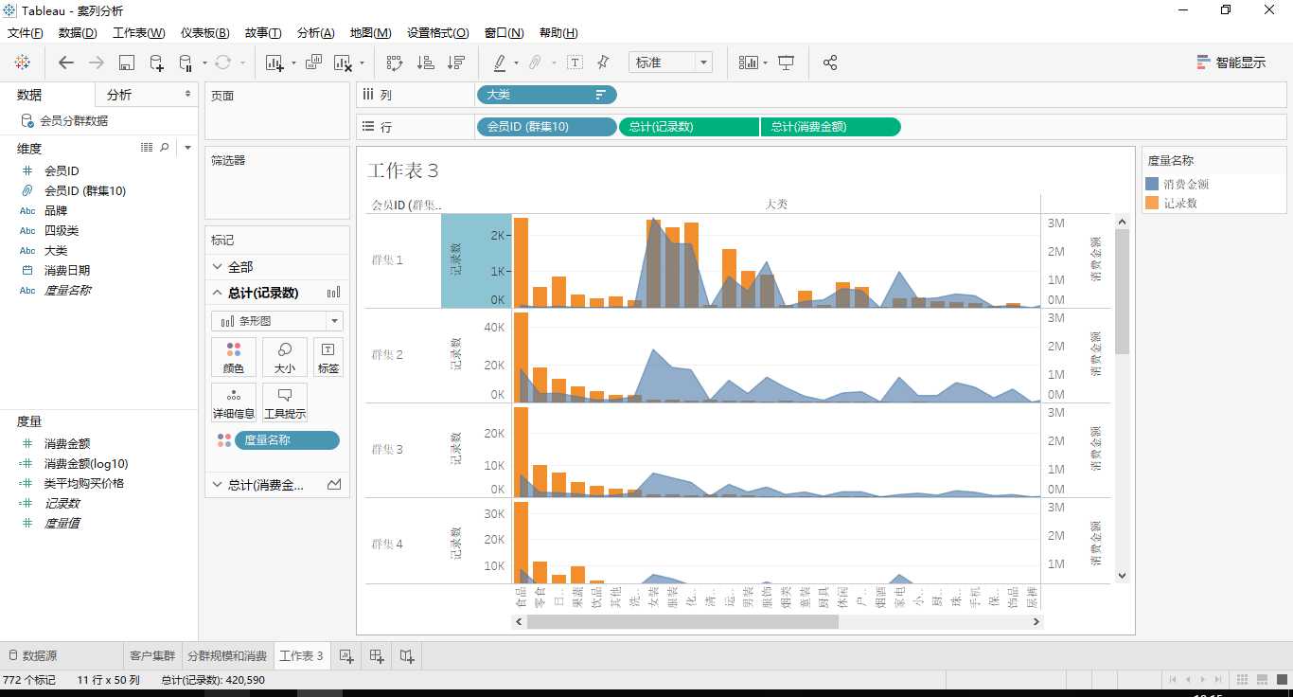Open the fit mode 标准 dropdown

click(x=670, y=63)
